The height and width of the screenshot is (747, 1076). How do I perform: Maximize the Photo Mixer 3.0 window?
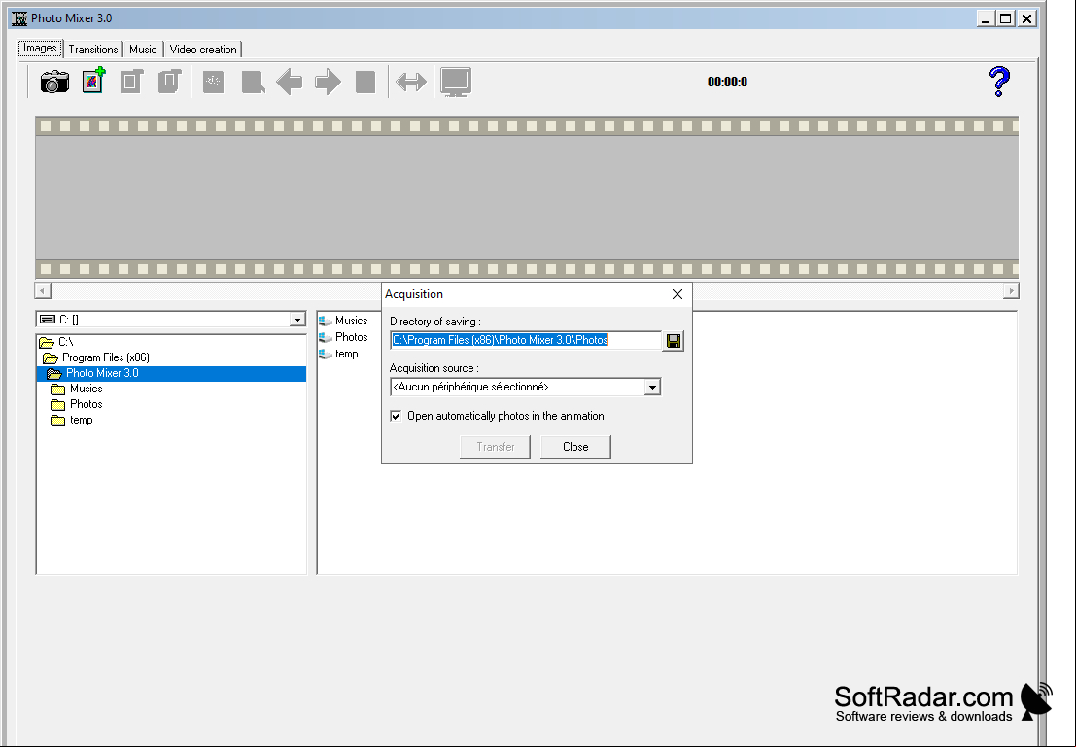pos(1006,18)
